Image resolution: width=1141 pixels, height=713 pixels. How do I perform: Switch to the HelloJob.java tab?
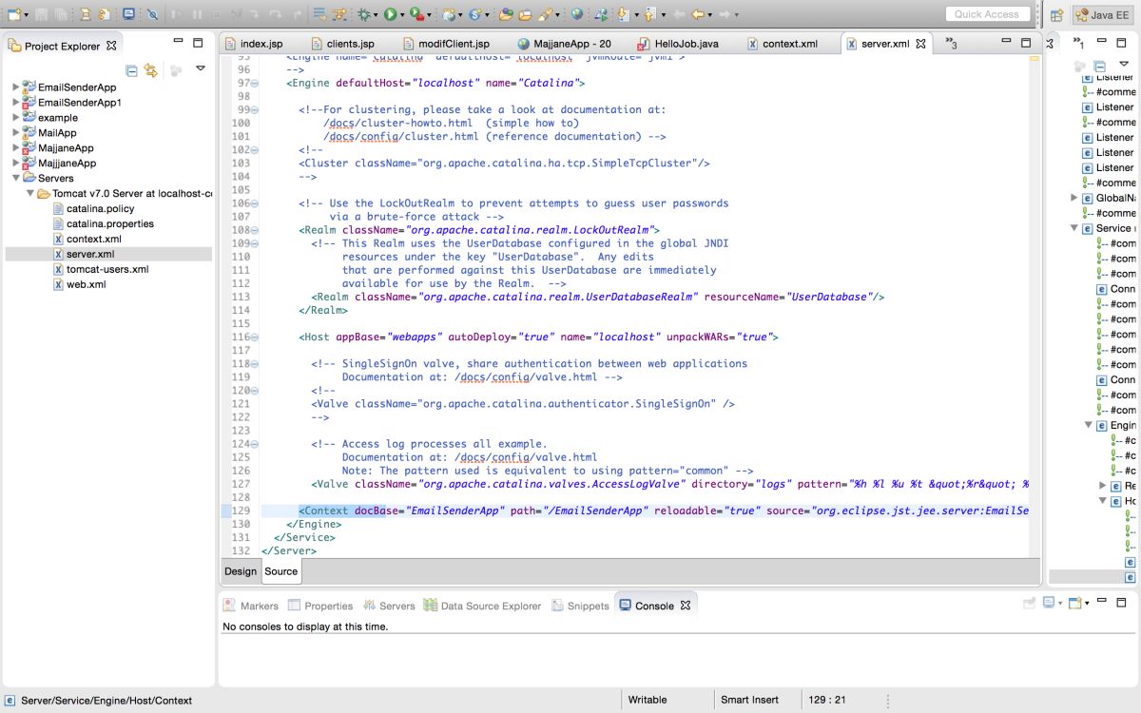pyautogui.click(x=678, y=44)
